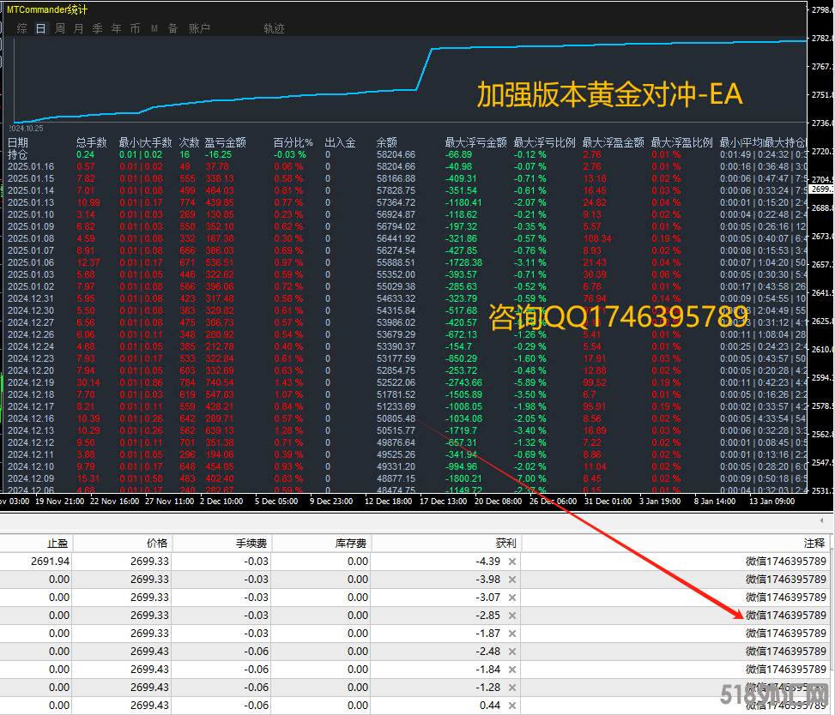The height and width of the screenshot is (715, 835).
Task: Close the order with -2.48 profit
Action: point(512,652)
